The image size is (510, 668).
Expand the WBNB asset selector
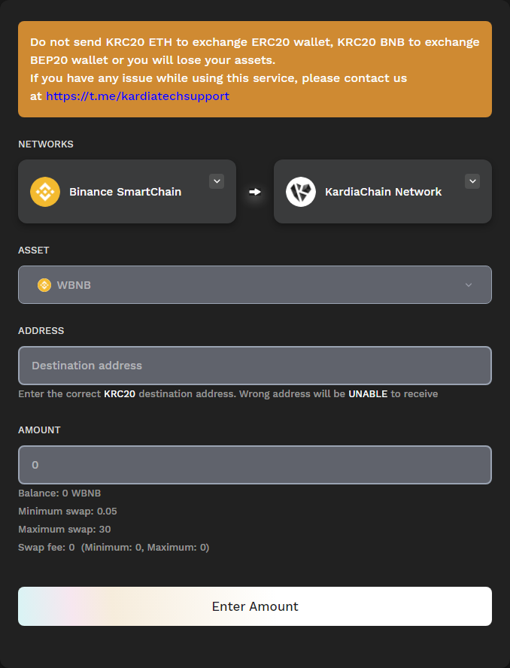[x=255, y=285]
